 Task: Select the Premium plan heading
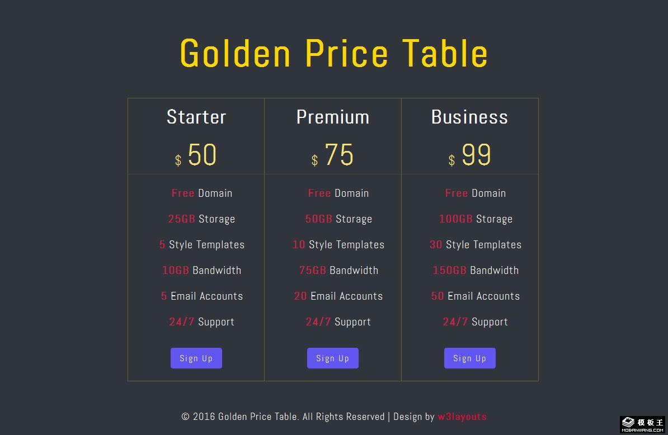333,117
